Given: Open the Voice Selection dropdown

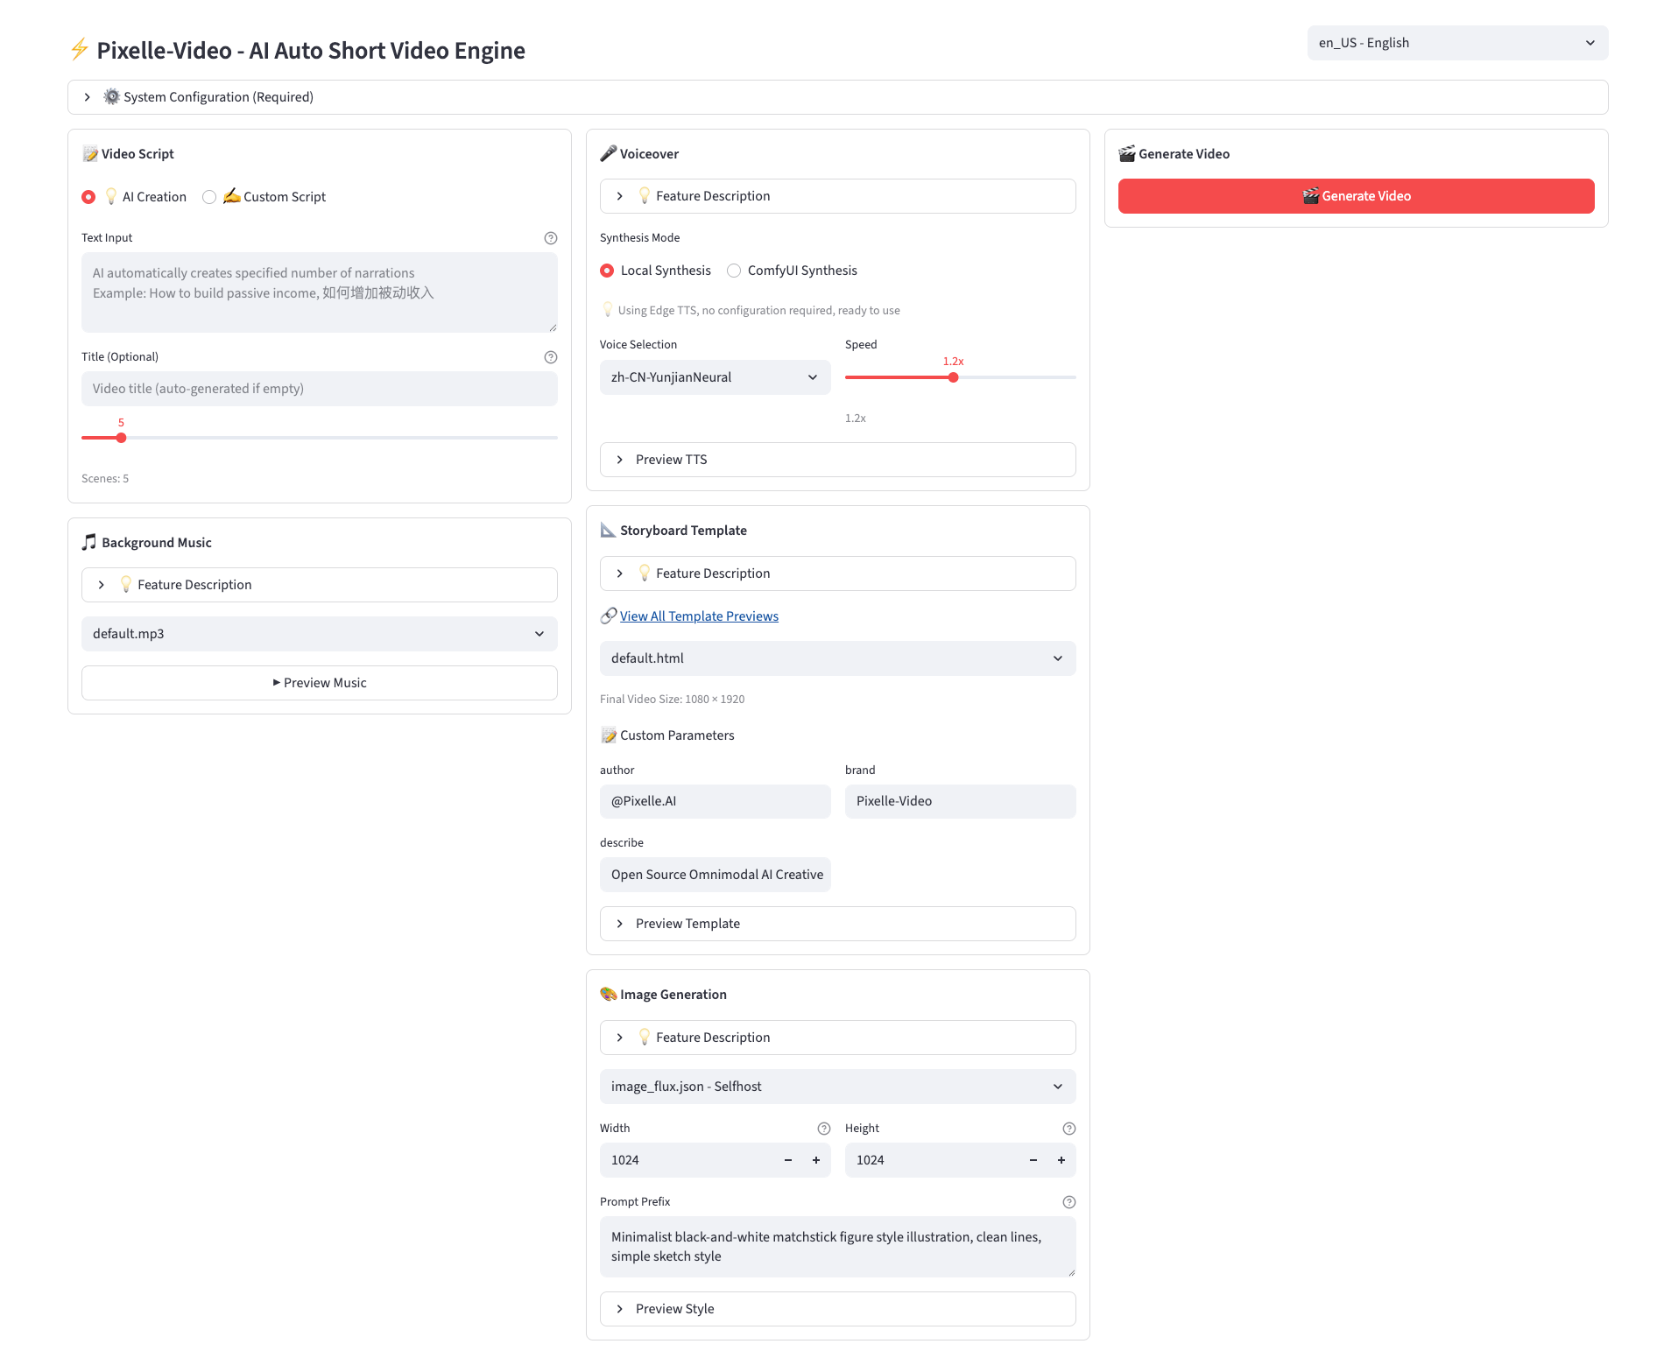Looking at the screenshot, I should 714,377.
